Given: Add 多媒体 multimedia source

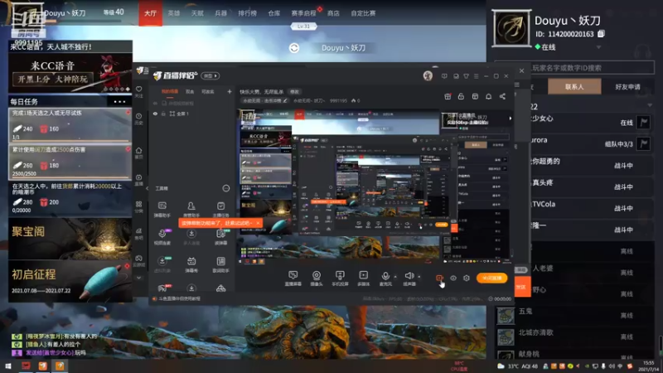Looking at the screenshot, I should click(363, 279).
